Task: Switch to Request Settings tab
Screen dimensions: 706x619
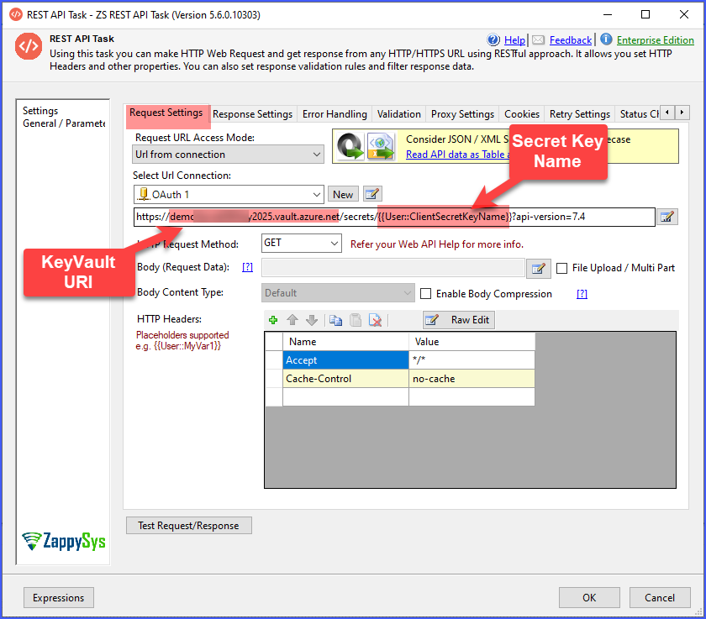Action: [x=166, y=113]
